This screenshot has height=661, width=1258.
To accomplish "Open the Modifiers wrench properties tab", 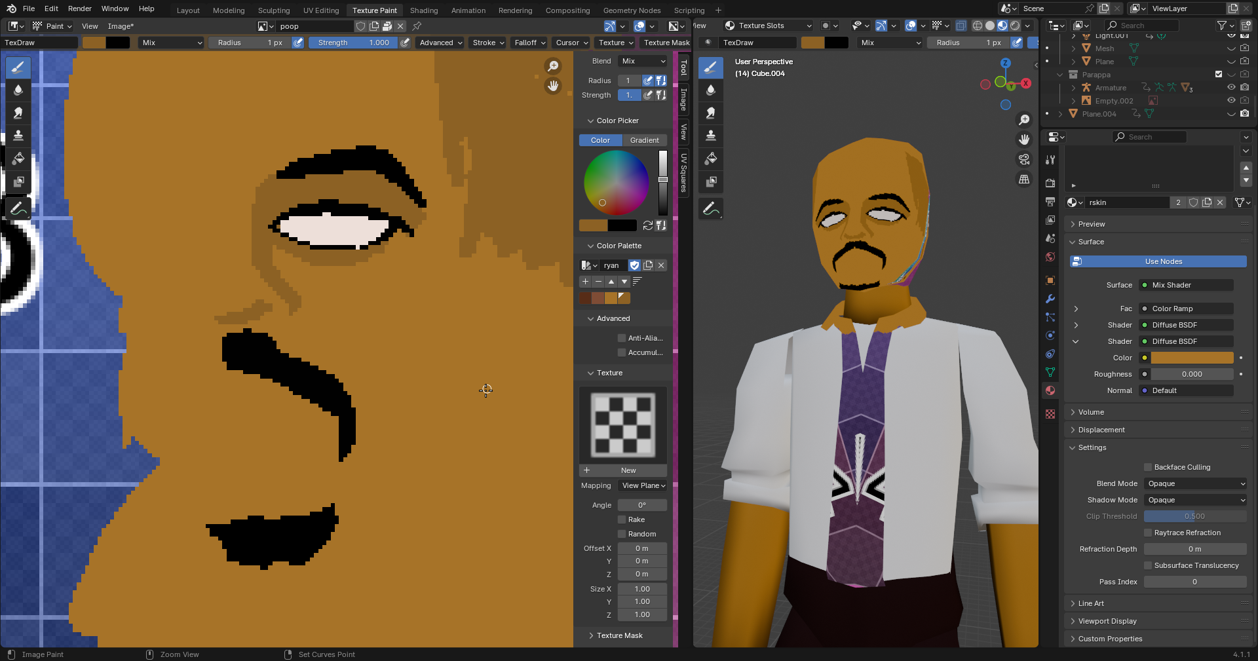I will click(1050, 299).
